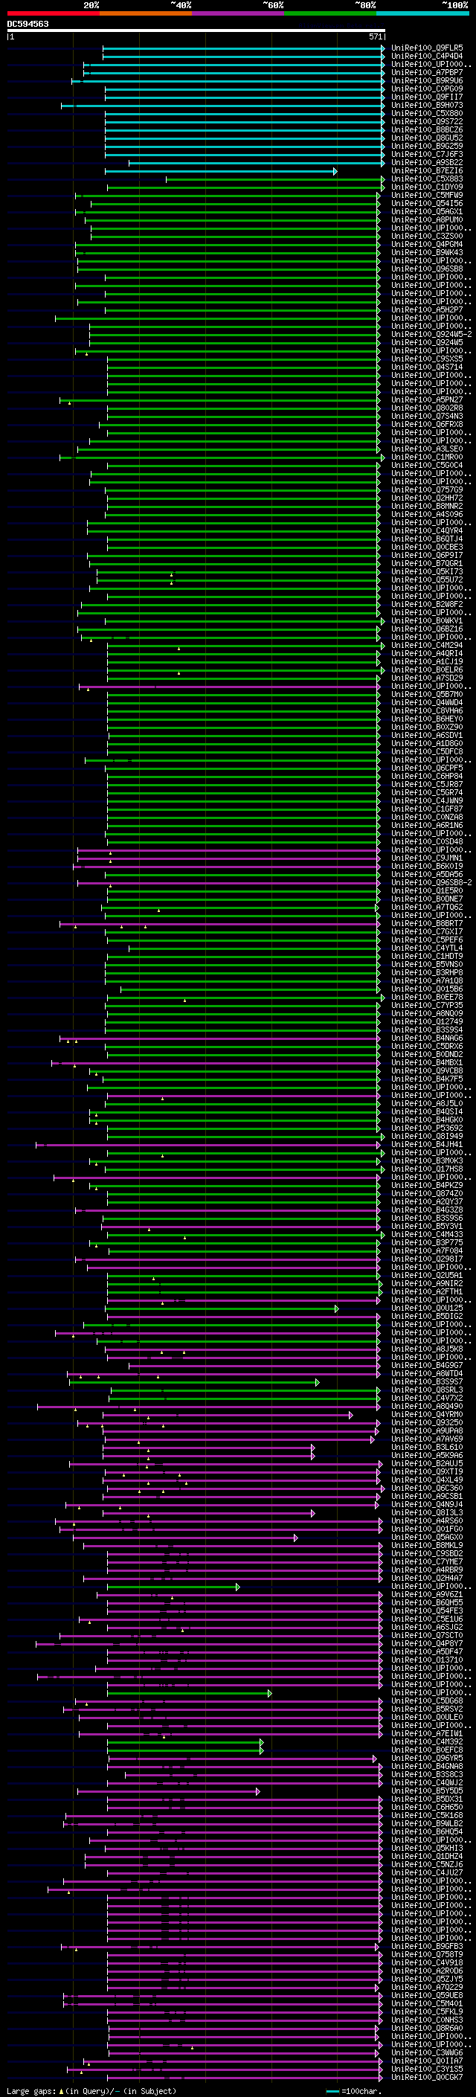Click the UniRef100_Q4S714 label
476x2097 pixels.
pyautogui.click(x=427, y=367)
